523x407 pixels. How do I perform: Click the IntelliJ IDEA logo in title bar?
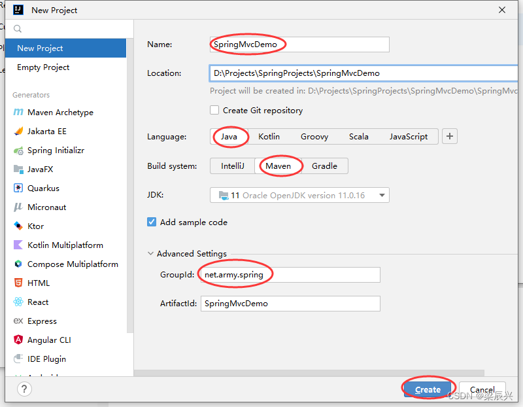click(18, 10)
